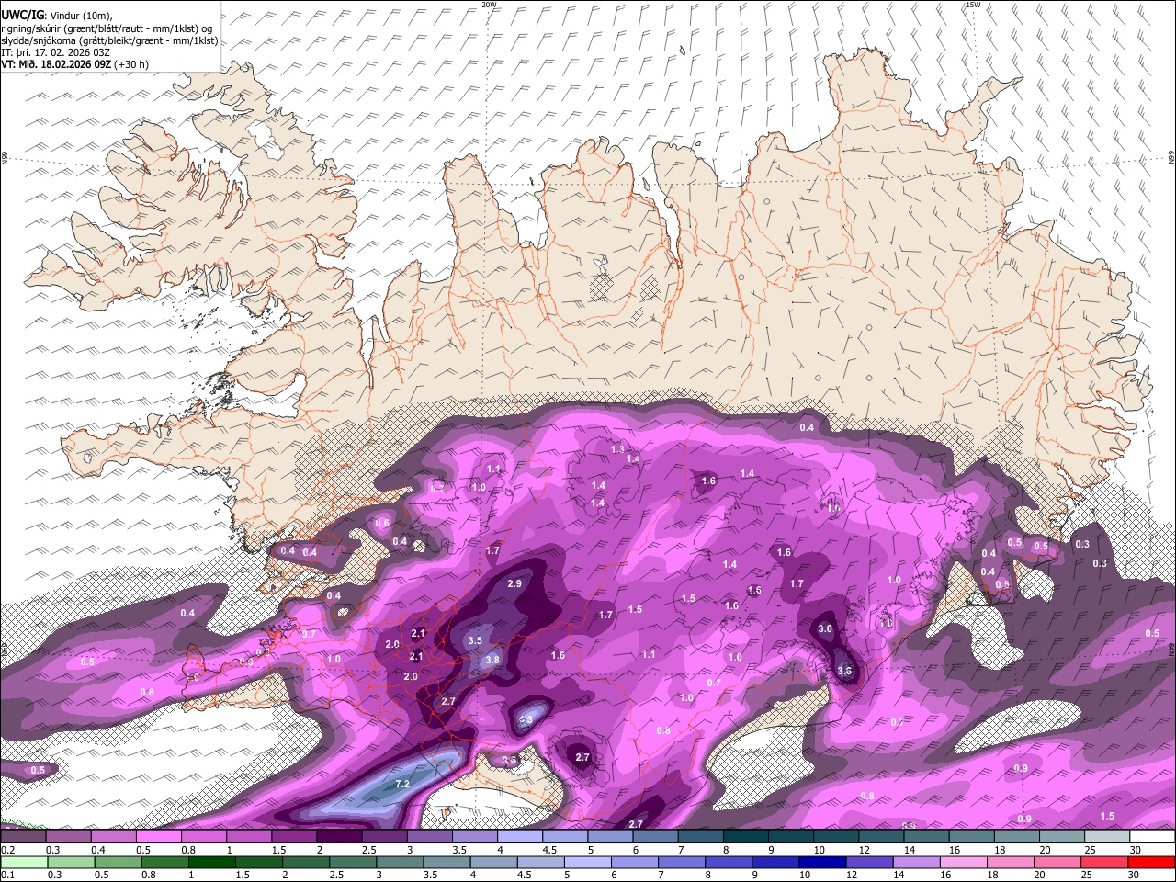
Task: Click the 7.2 precipitation value on the map
Action: [x=401, y=784]
